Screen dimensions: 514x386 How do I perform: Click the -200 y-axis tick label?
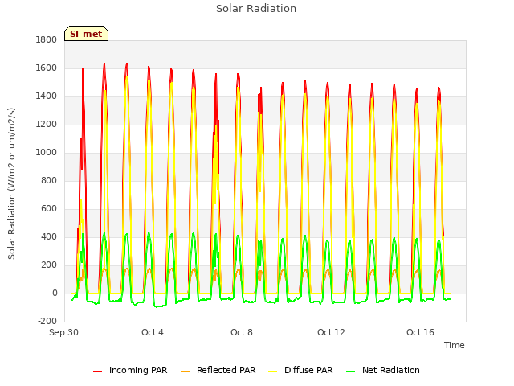(x=47, y=322)
